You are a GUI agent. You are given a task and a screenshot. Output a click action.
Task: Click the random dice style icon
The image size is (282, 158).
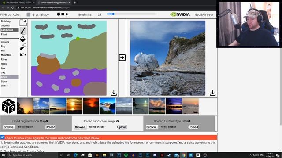coord(8,106)
